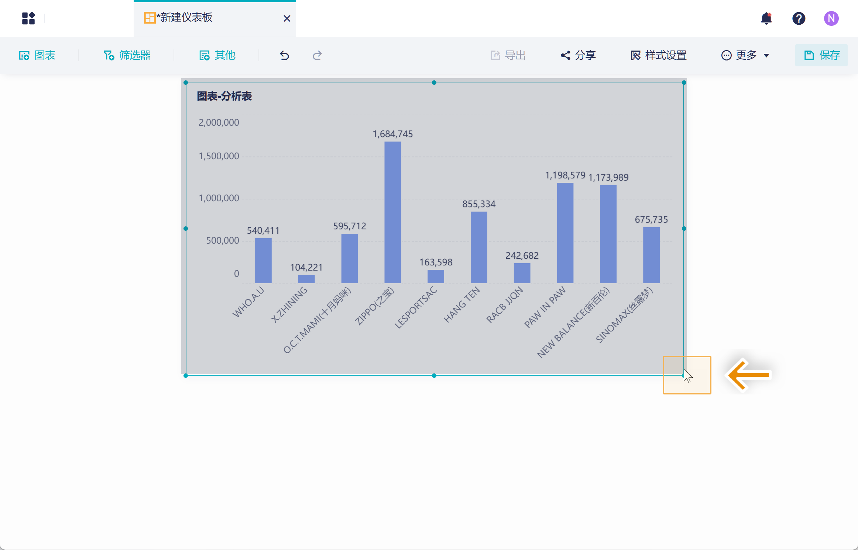Click the X.ZHINING bar
Viewport: 858px width, 550px height.
[306, 279]
